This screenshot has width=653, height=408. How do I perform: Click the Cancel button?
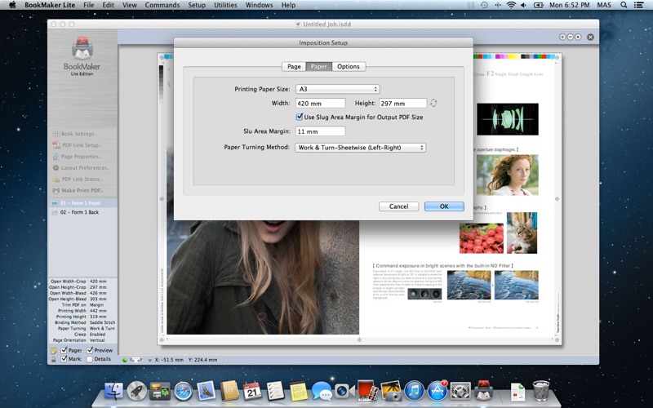tap(398, 206)
